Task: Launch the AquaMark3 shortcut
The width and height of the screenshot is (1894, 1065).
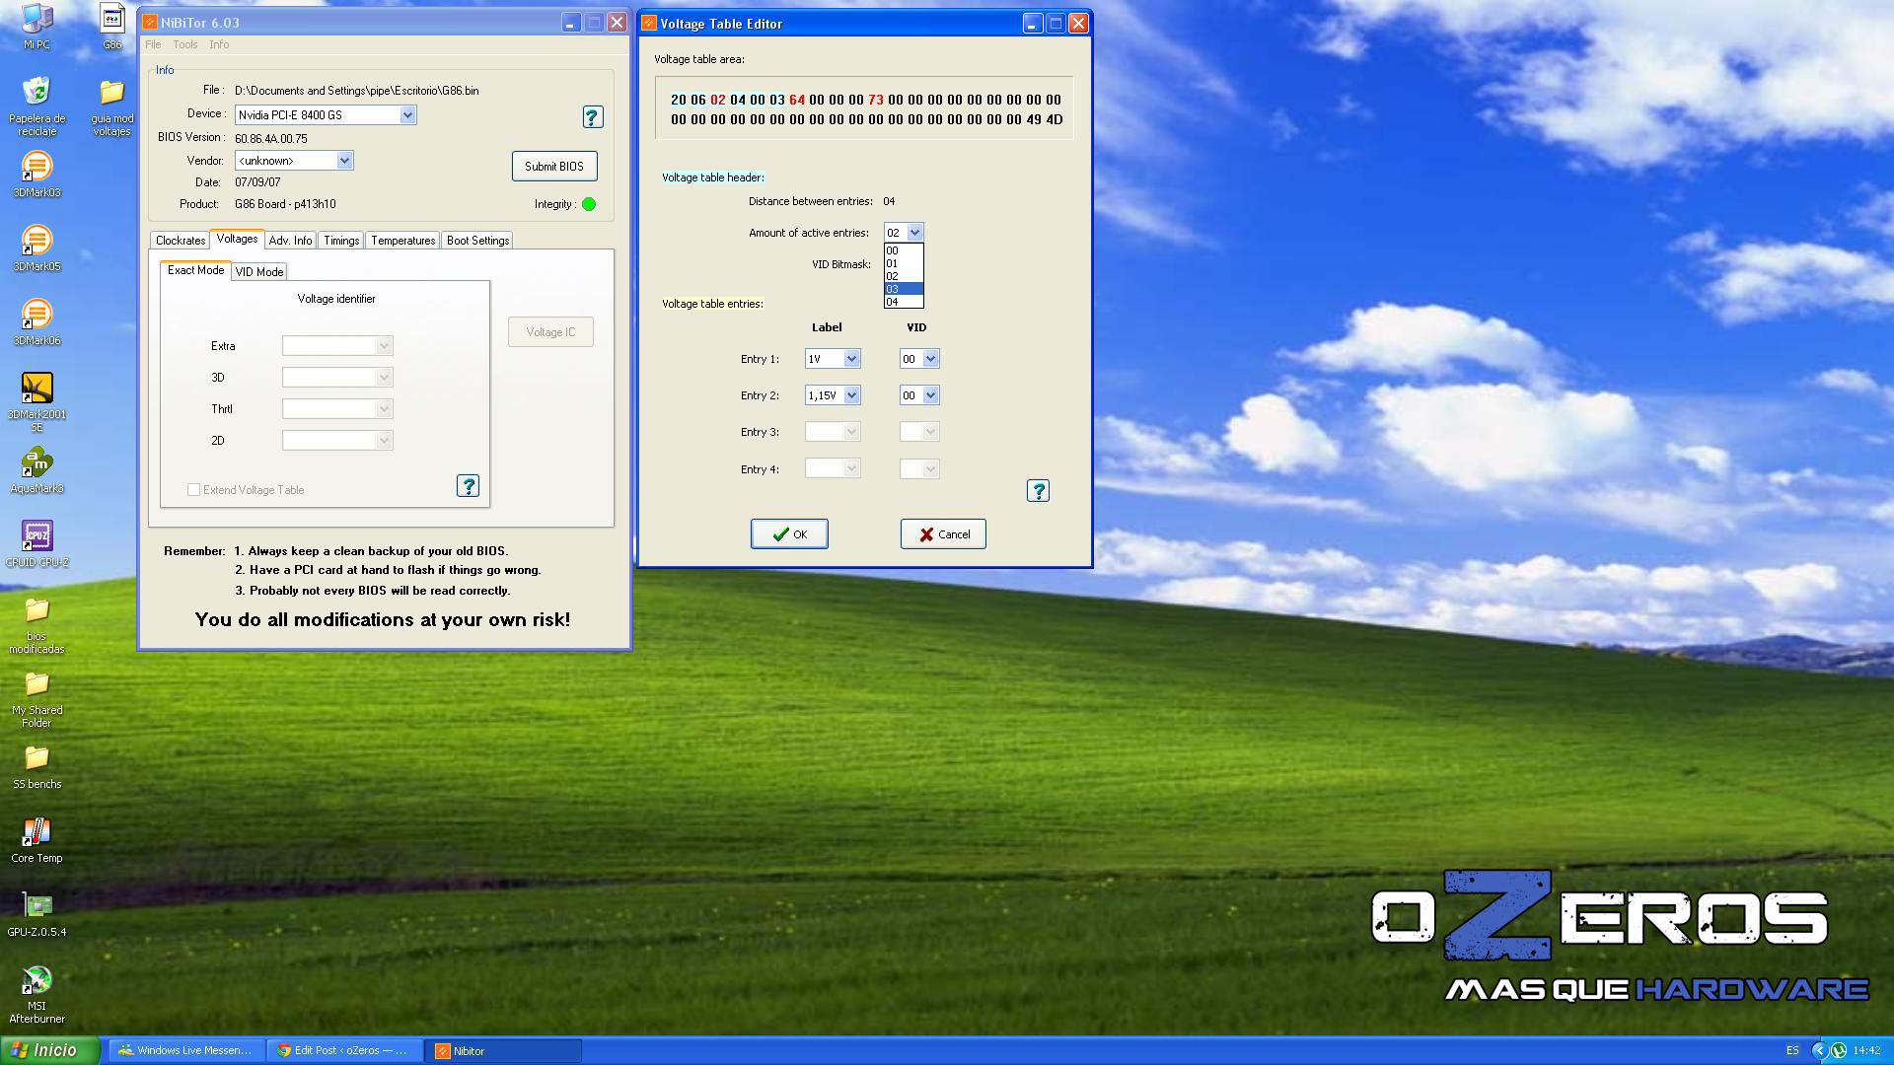Action: click(x=36, y=470)
